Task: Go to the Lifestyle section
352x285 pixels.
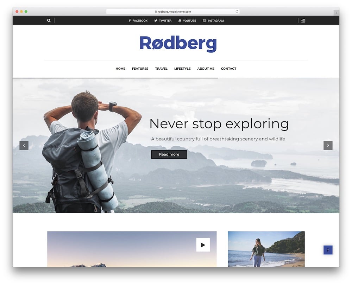Action: tap(182, 69)
